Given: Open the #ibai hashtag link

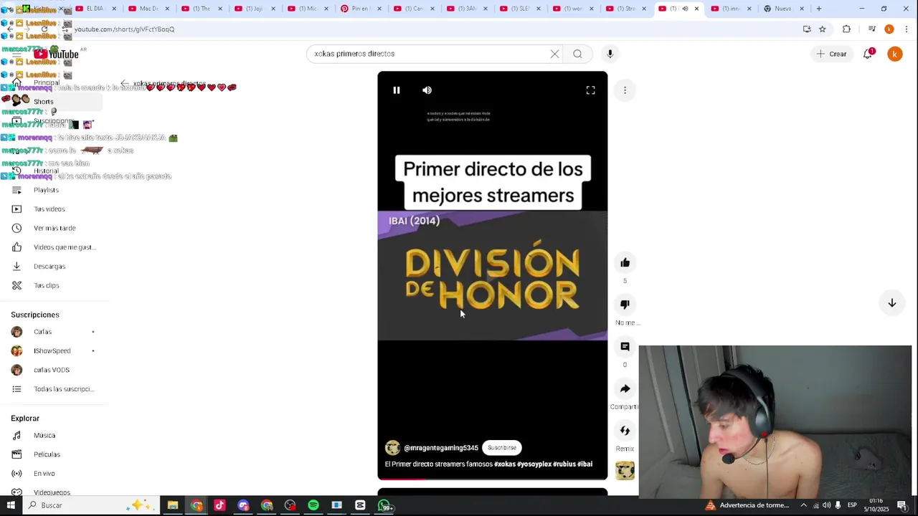Looking at the screenshot, I should (585, 464).
